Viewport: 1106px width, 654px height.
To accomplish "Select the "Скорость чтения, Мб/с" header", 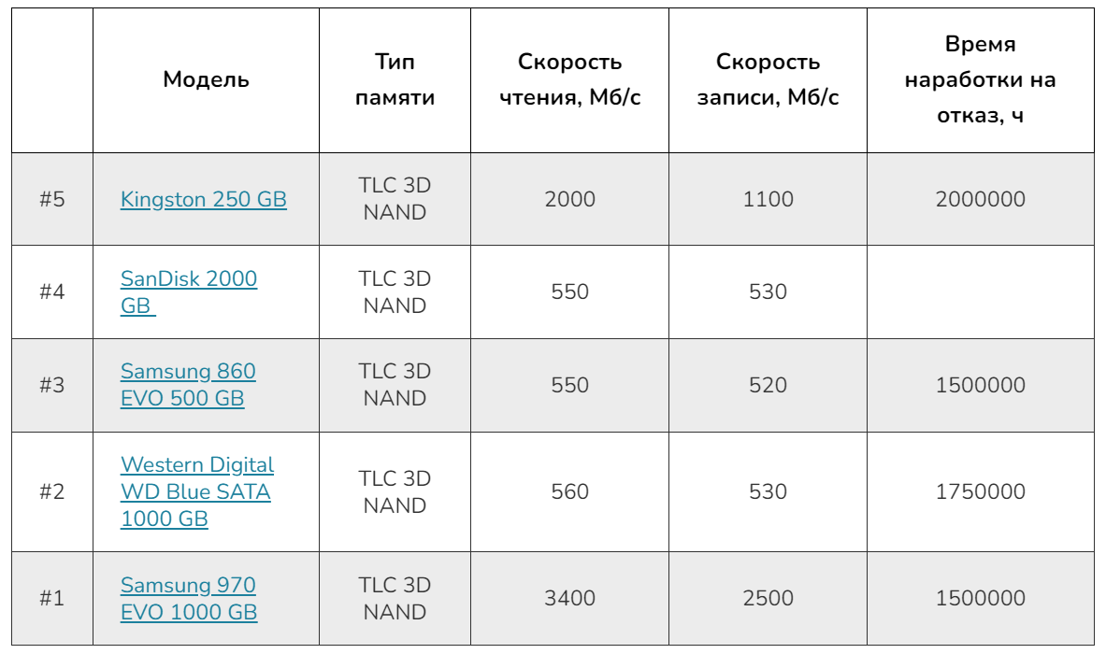I will click(569, 79).
